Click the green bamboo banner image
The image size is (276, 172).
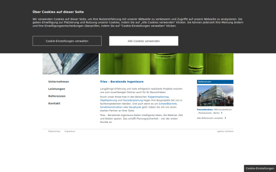(167, 64)
